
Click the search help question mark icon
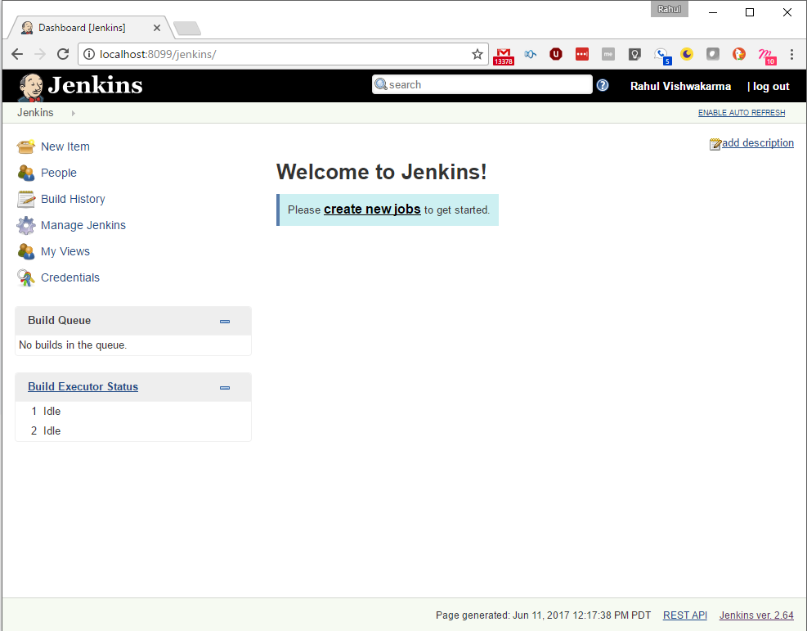tap(603, 85)
